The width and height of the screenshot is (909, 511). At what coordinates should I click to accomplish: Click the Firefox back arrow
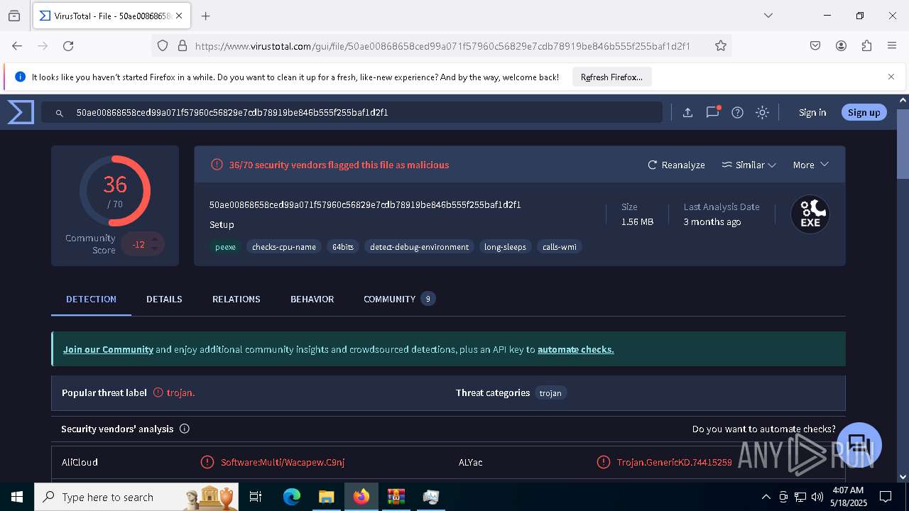[x=17, y=45]
